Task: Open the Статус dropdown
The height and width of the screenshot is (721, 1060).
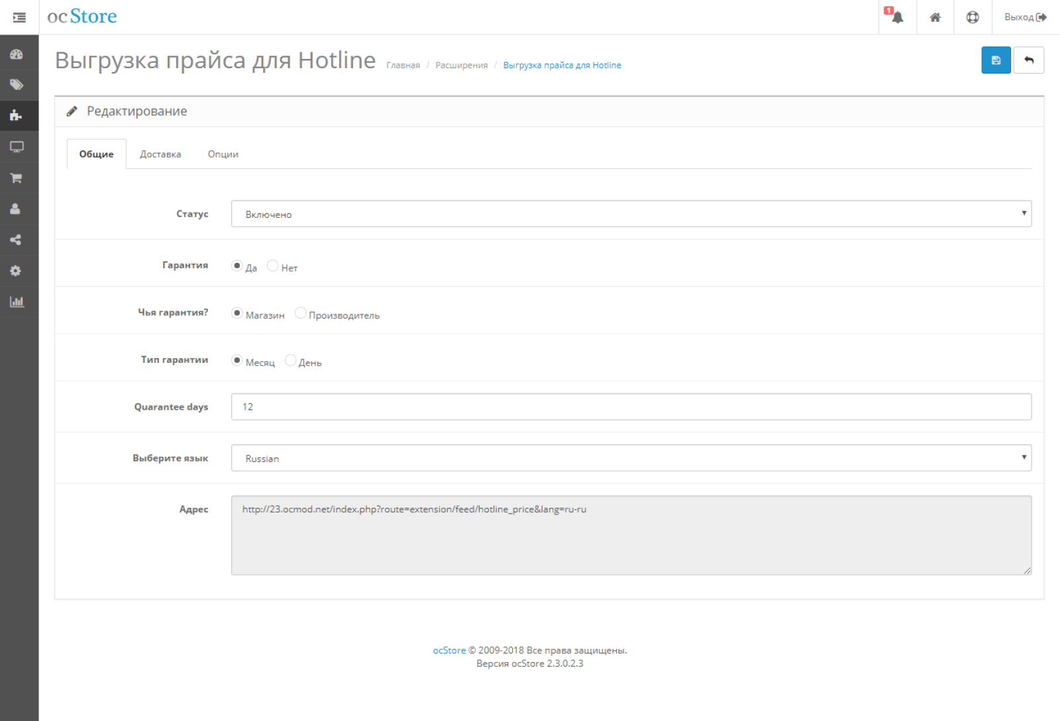Action: [x=631, y=214]
